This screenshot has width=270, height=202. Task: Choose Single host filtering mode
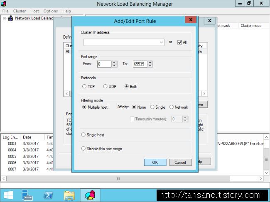pos(83,135)
